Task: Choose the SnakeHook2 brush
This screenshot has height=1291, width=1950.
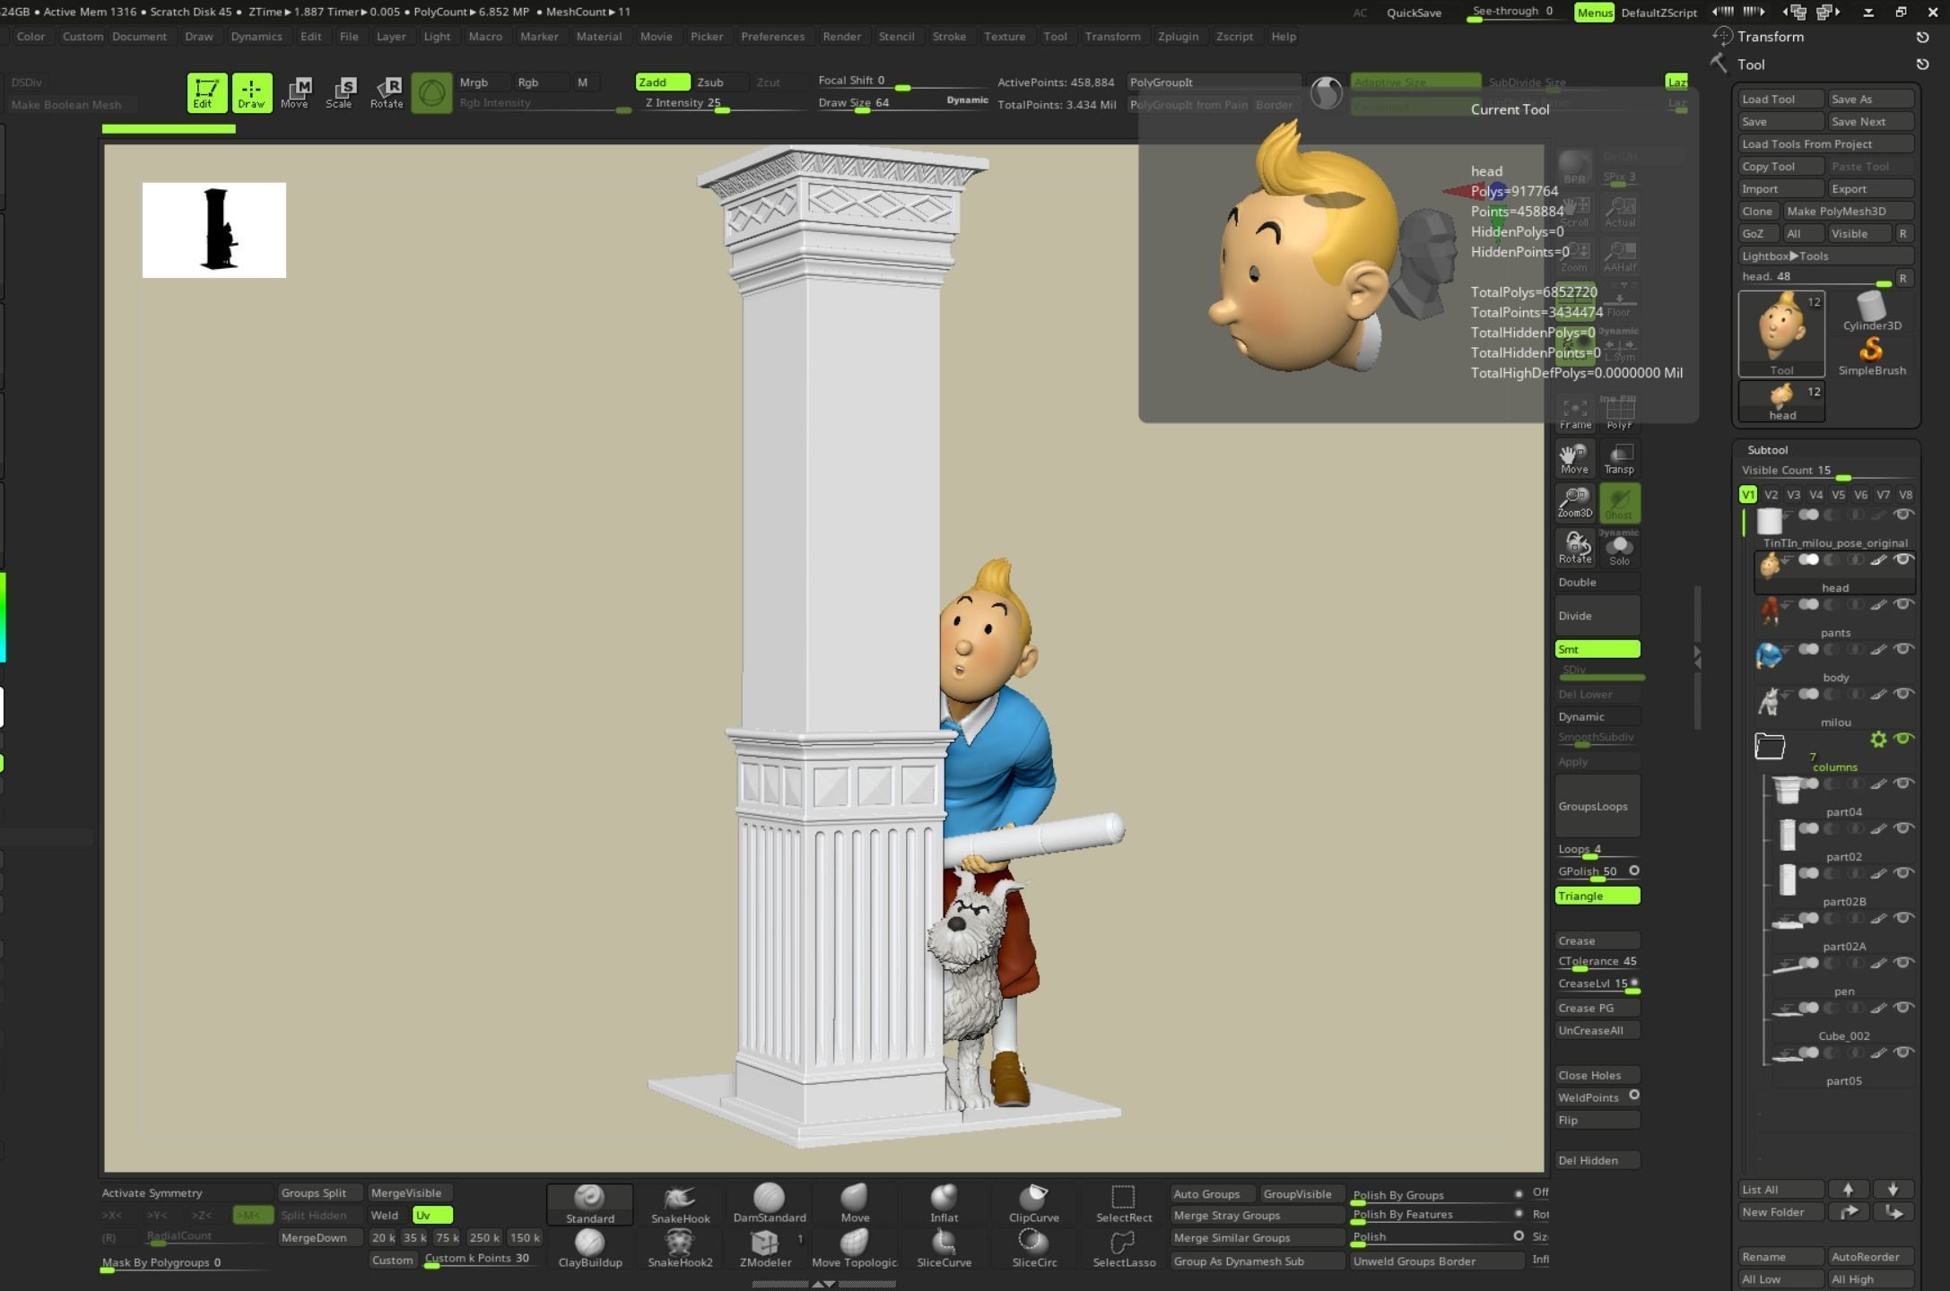Action: 680,1248
